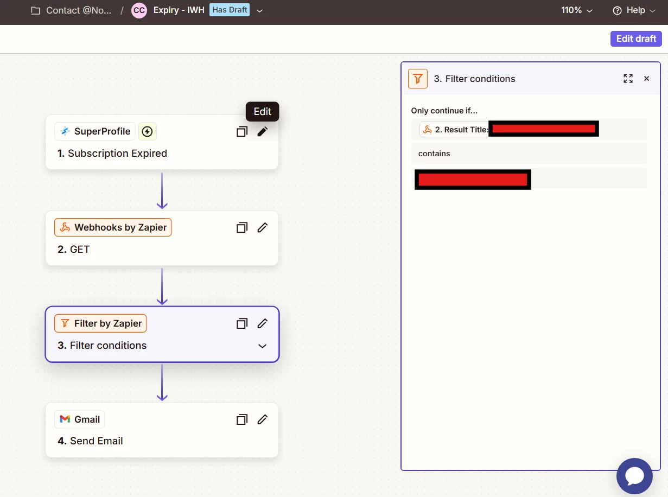Select the 2. GET step text

click(x=74, y=250)
